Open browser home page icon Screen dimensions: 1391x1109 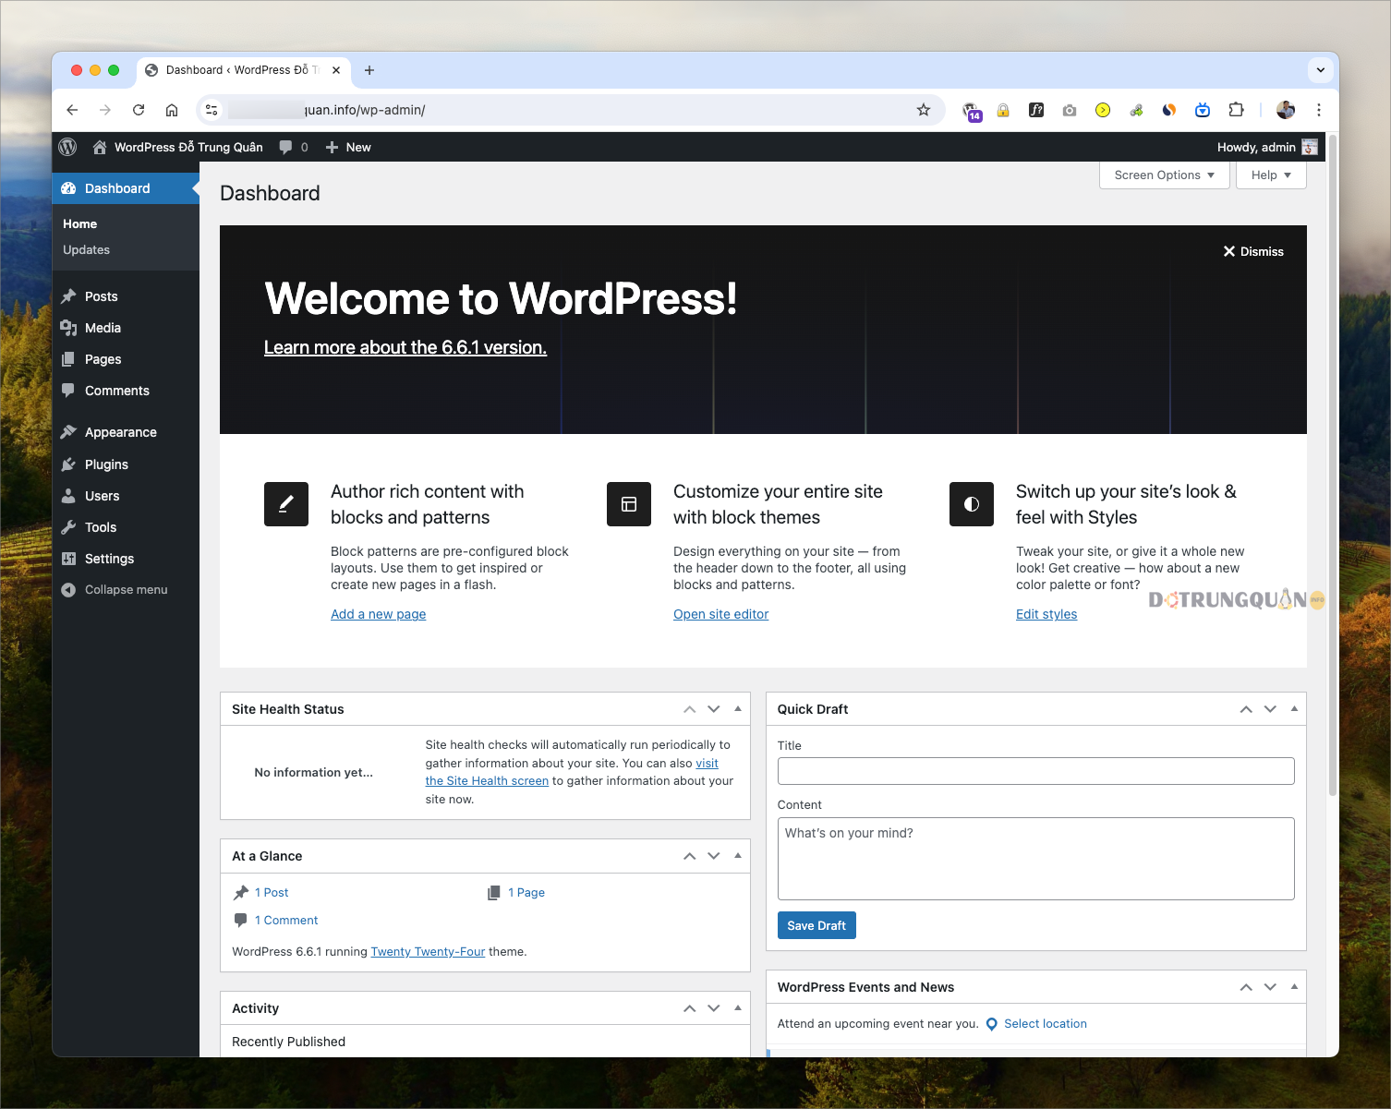tap(172, 110)
